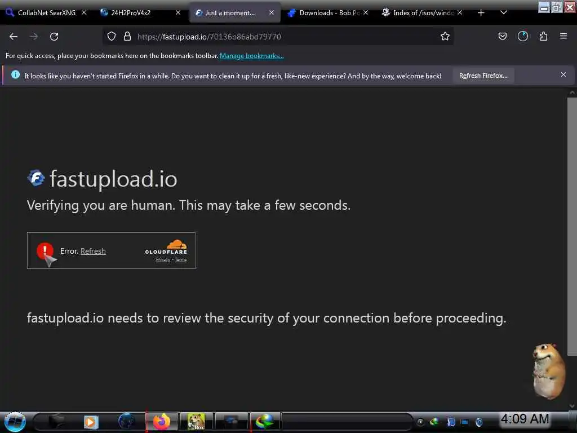Click the padlock site security icon
Viewport: 577px width, 433px height.
point(127,36)
